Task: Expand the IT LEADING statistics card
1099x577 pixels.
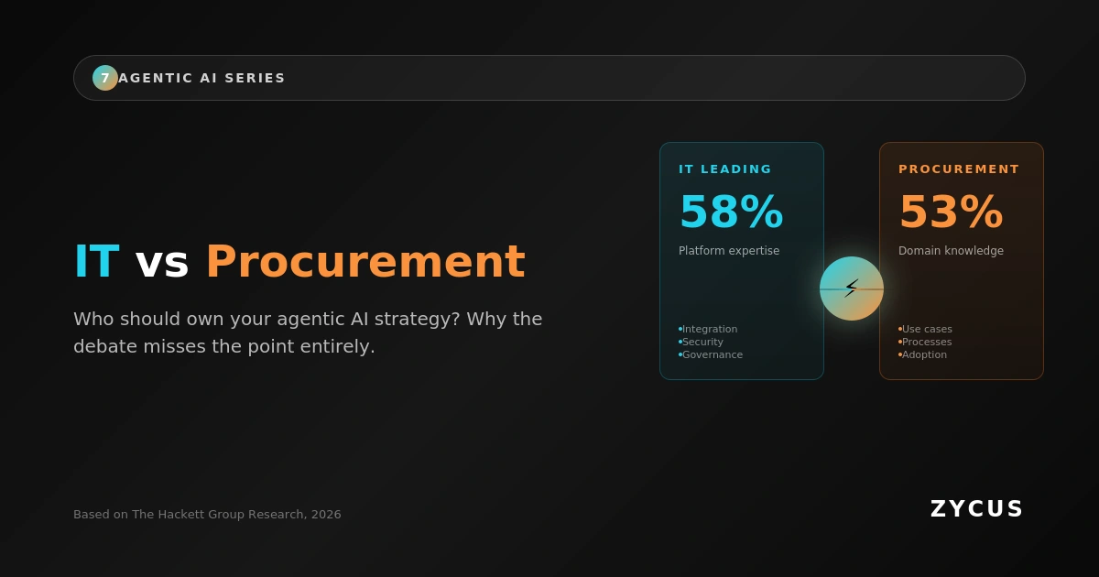Action: pos(742,261)
